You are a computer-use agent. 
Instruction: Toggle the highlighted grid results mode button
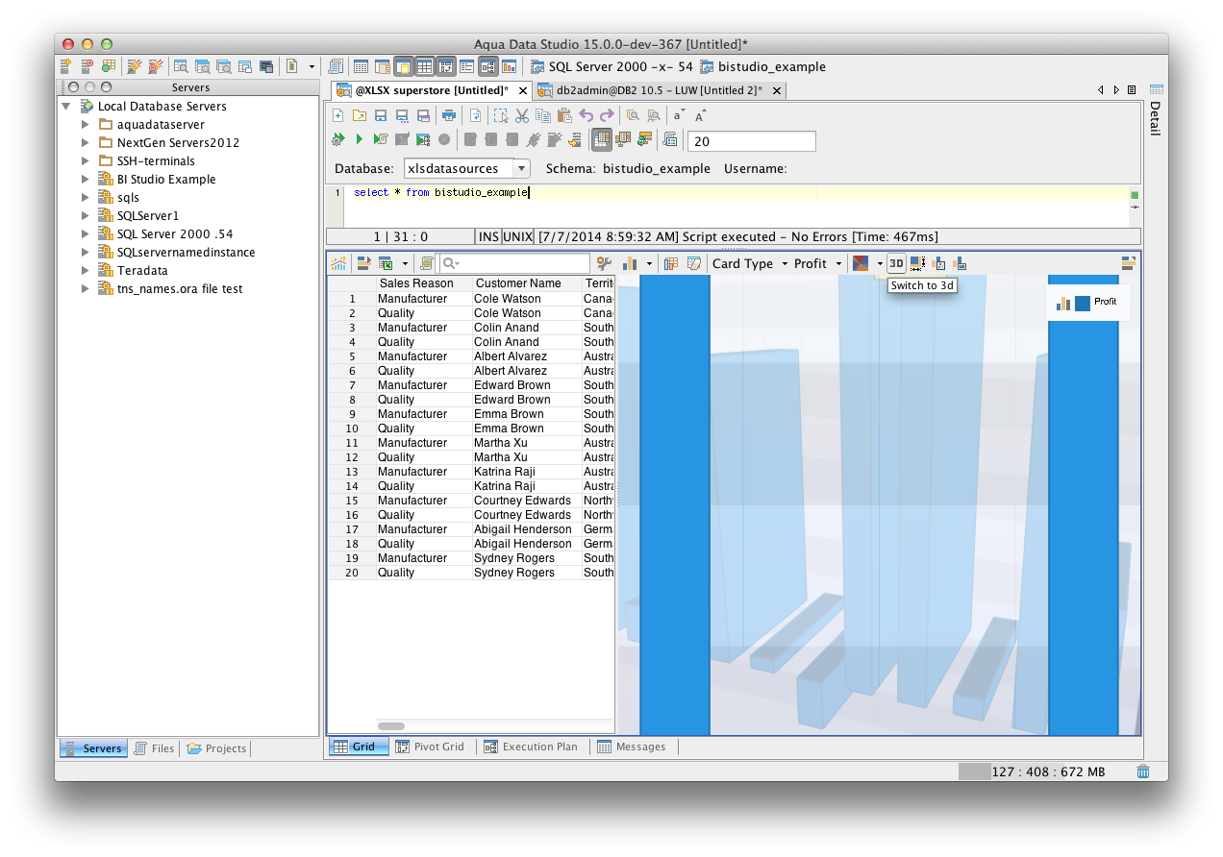(601, 140)
